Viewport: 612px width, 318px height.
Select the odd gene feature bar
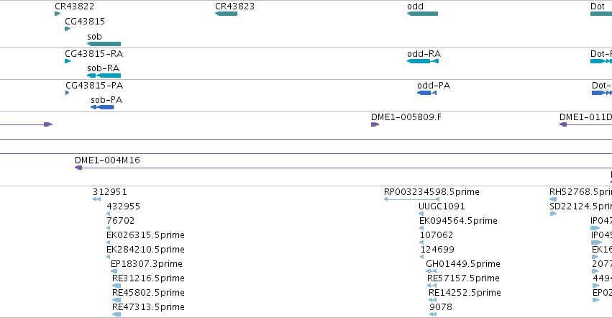click(422, 14)
